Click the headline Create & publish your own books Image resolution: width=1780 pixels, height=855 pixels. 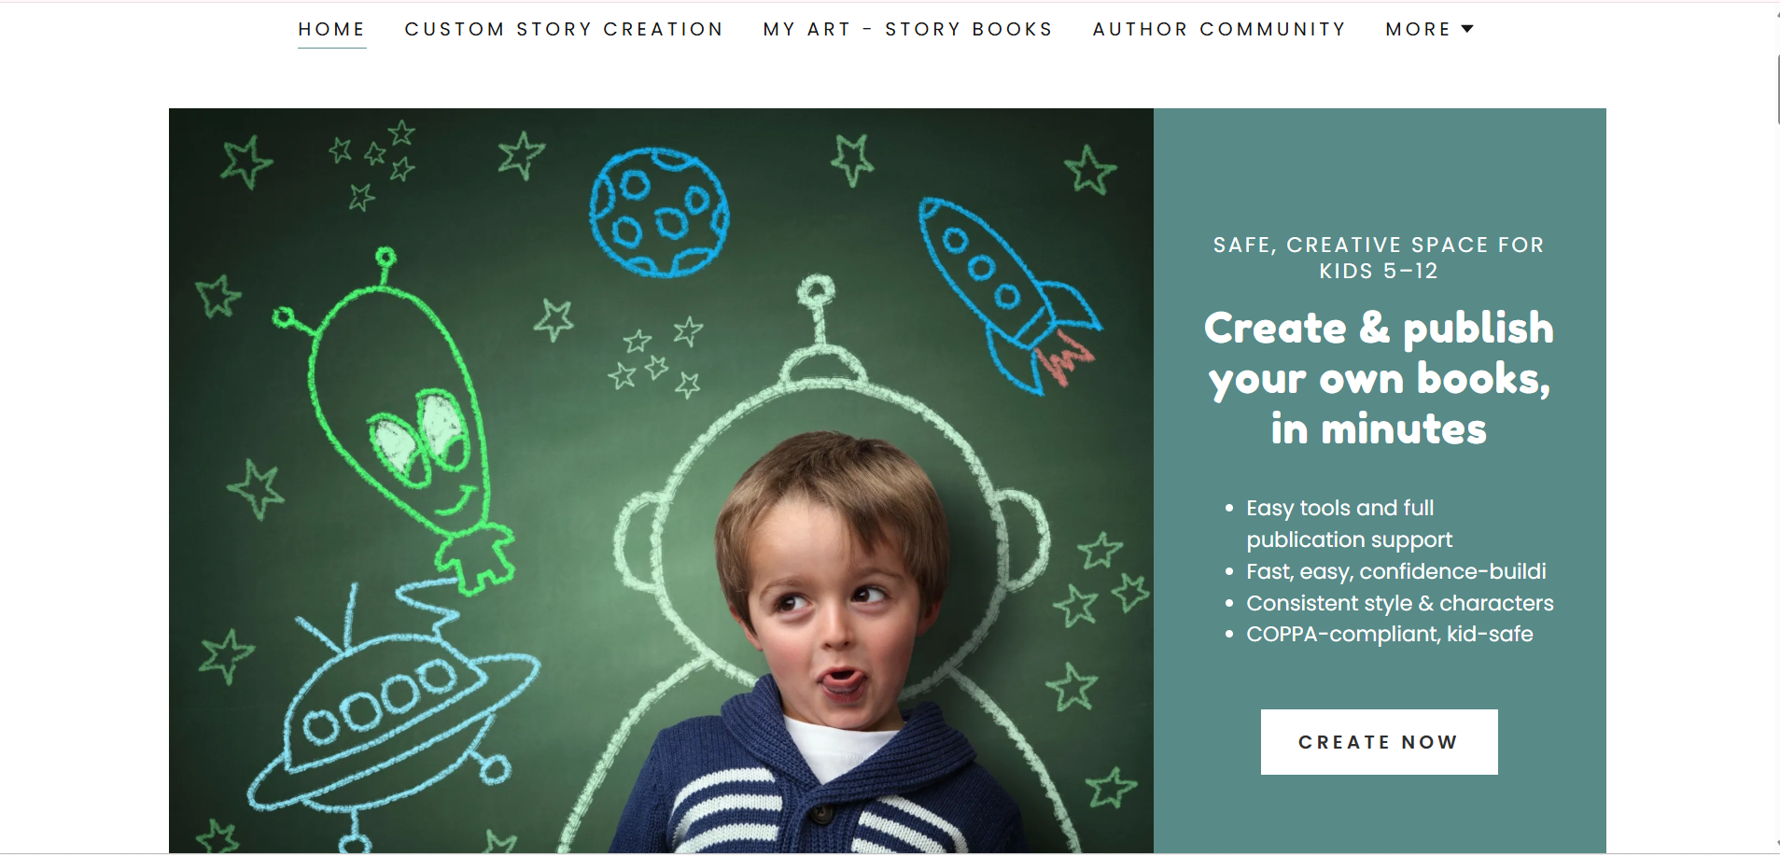pos(1379,378)
